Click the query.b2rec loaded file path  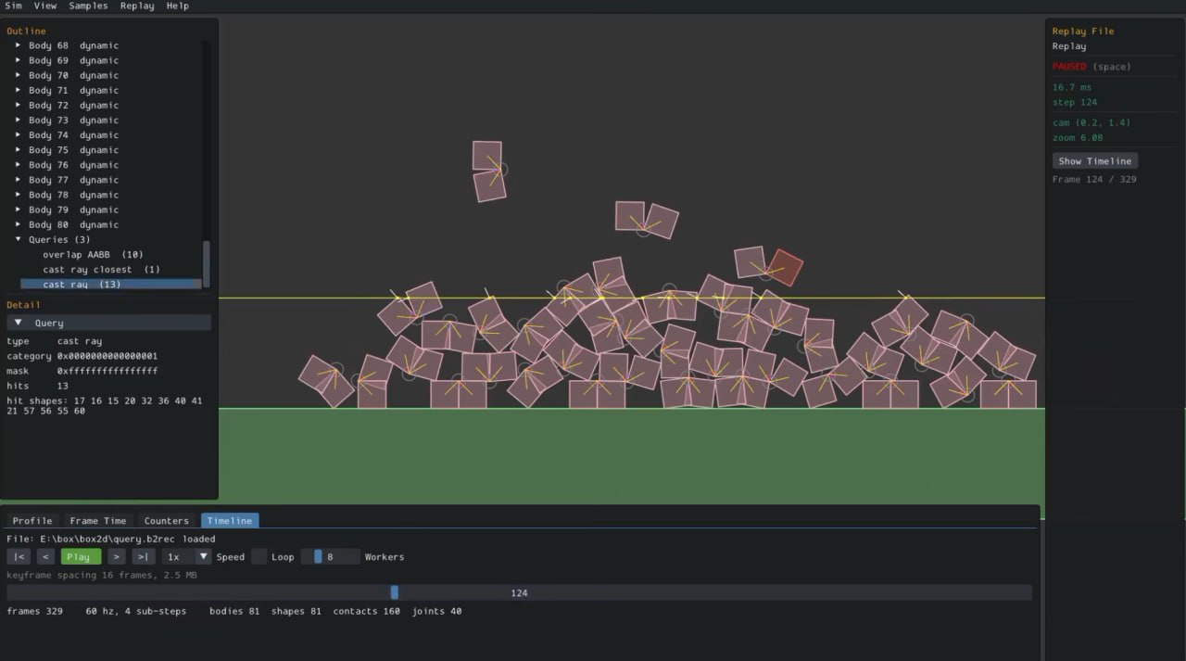point(111,539)
